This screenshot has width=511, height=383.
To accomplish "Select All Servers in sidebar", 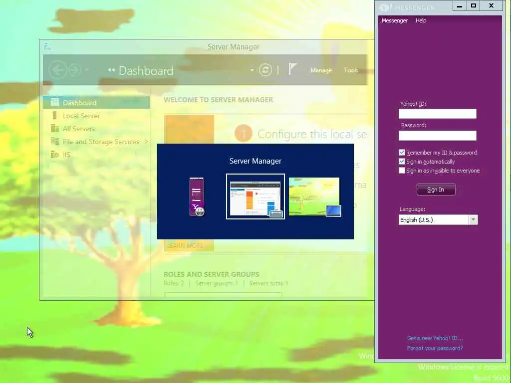I will pyautogui.click(x=96, y=129).
